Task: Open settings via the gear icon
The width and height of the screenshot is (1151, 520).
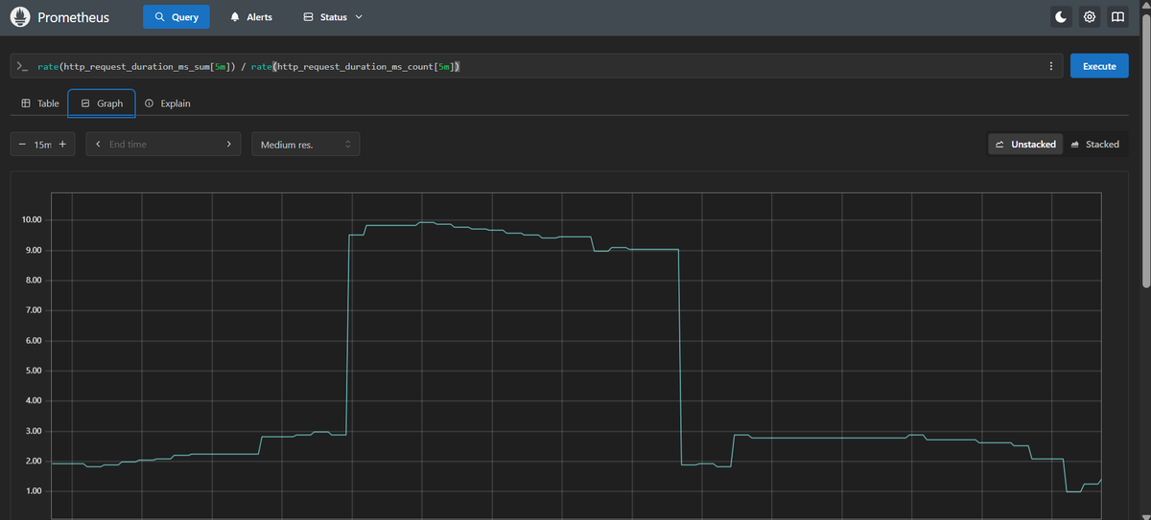Action: pos(1089,17)
